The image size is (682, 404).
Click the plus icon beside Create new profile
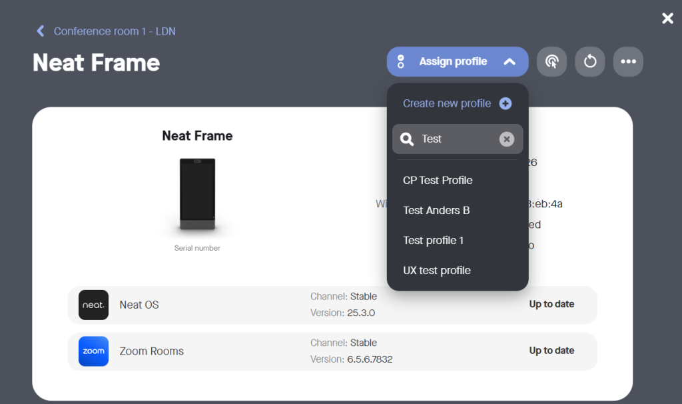tap(506, 103)
